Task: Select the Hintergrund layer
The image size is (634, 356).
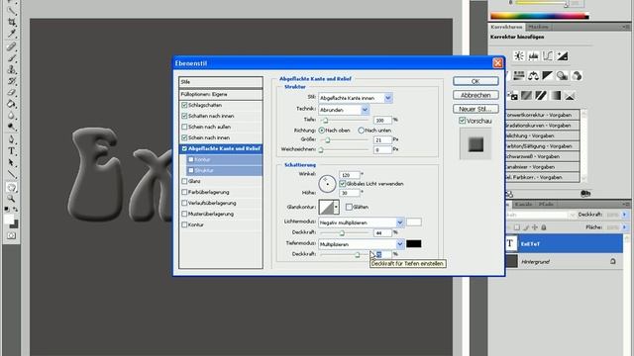Action: point(565,262)
